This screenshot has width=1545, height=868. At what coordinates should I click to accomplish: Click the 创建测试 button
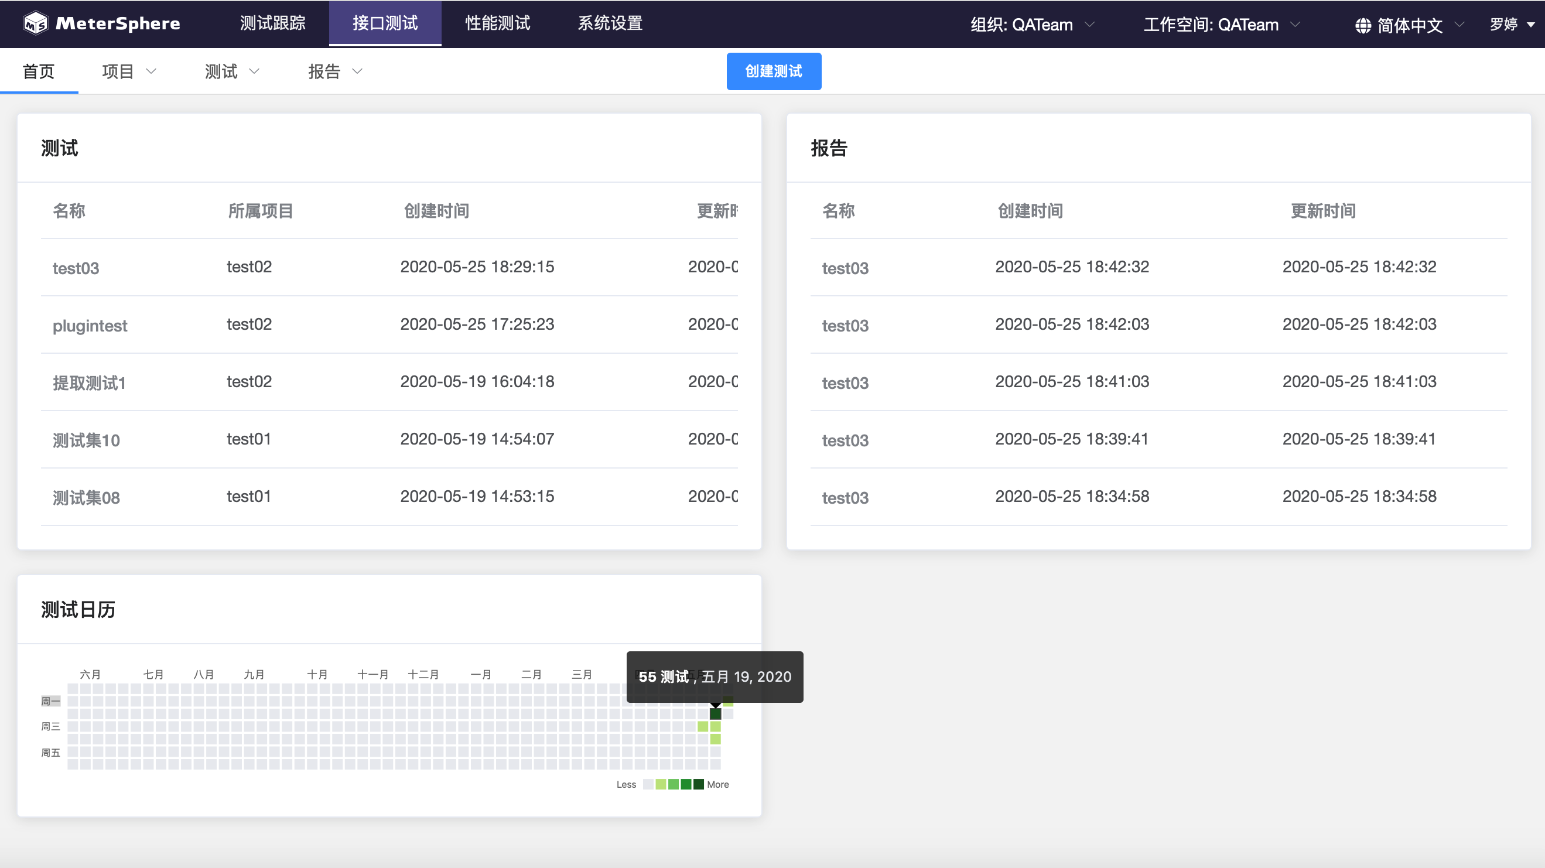click(774, 71)
